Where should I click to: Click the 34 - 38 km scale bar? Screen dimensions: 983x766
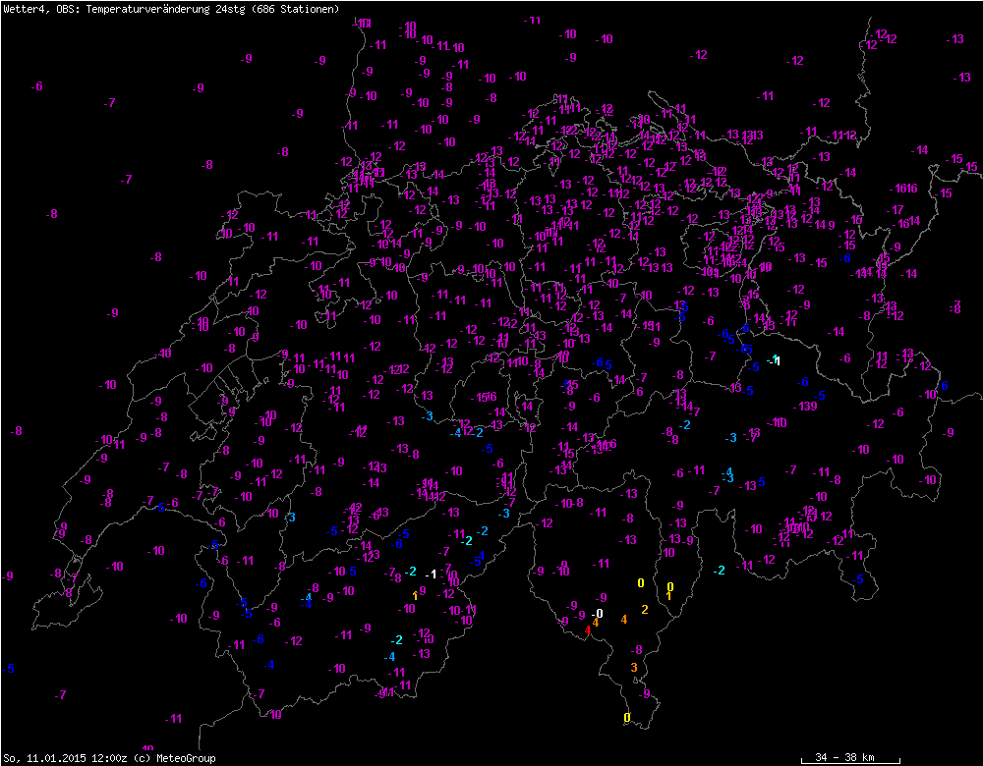(843, 758)
